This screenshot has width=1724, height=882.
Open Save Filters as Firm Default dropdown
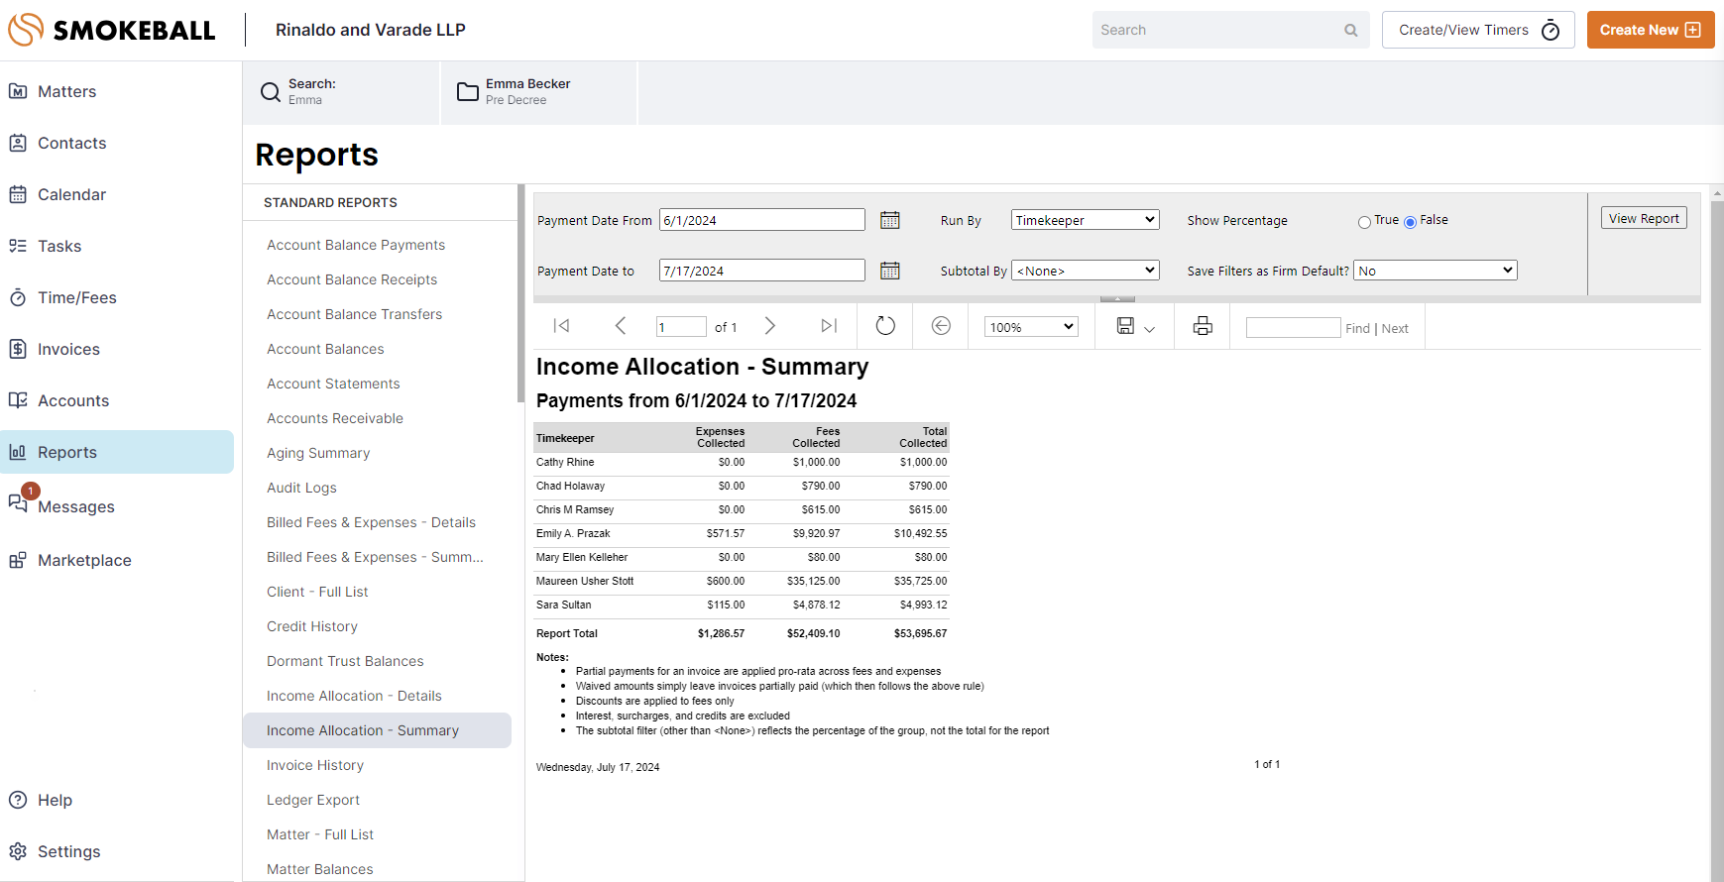coord(1436,271)
